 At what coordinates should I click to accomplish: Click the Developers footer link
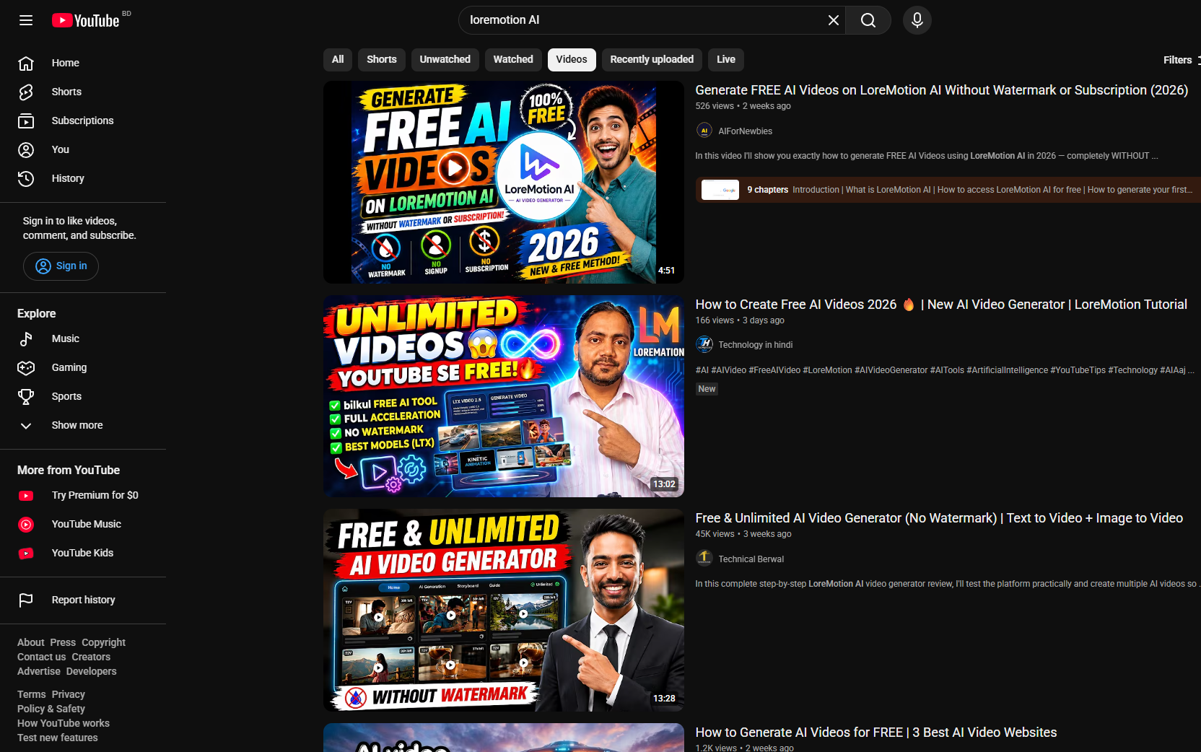pyautogui.click(x=92, y=671)
